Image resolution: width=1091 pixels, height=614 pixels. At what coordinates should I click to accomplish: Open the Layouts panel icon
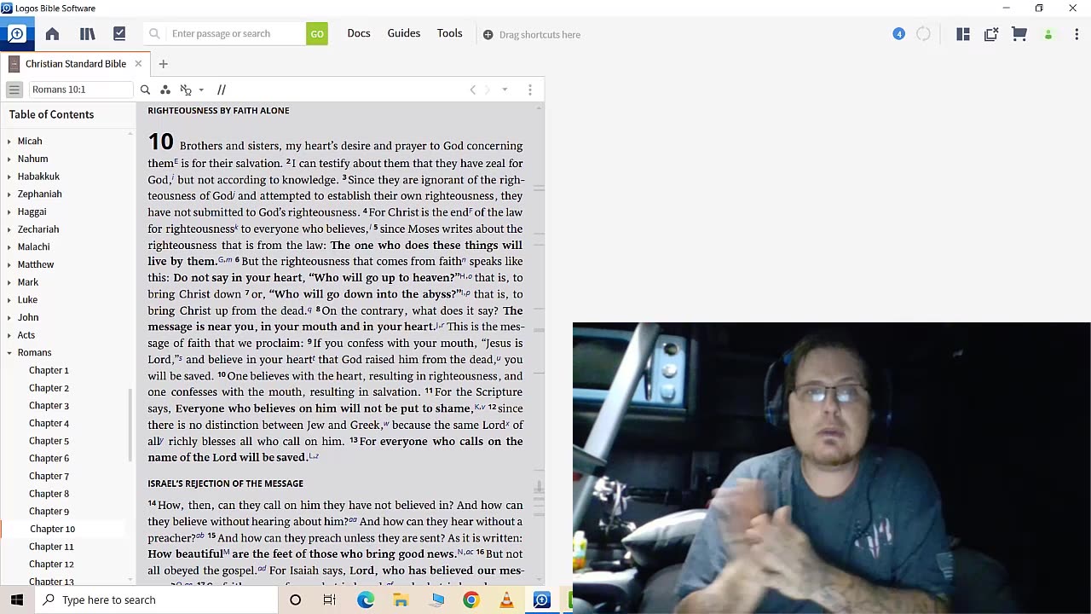[963, 34]
